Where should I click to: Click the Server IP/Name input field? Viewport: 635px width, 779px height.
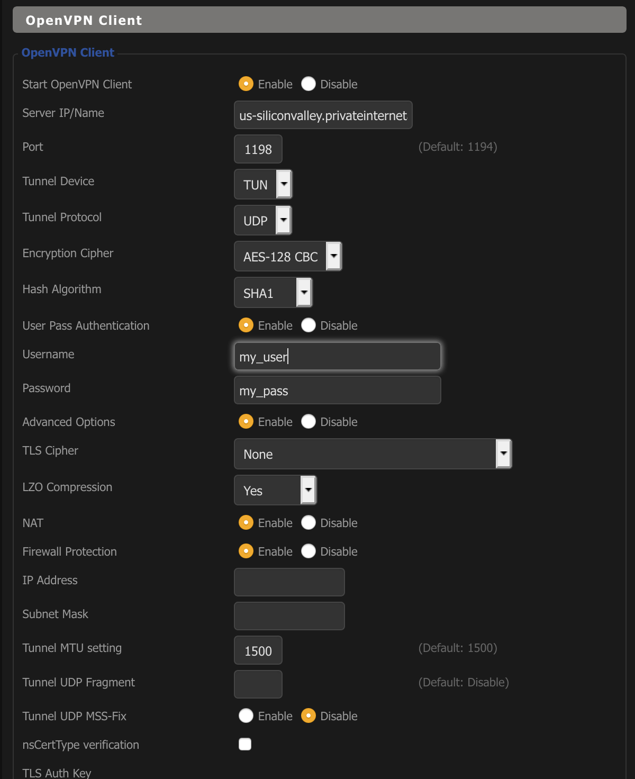point(323,115)
